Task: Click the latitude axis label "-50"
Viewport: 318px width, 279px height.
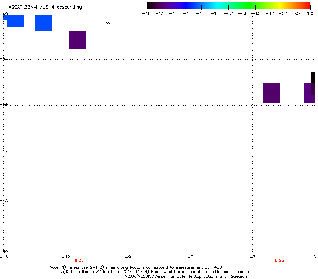Action: pos(4,252)
